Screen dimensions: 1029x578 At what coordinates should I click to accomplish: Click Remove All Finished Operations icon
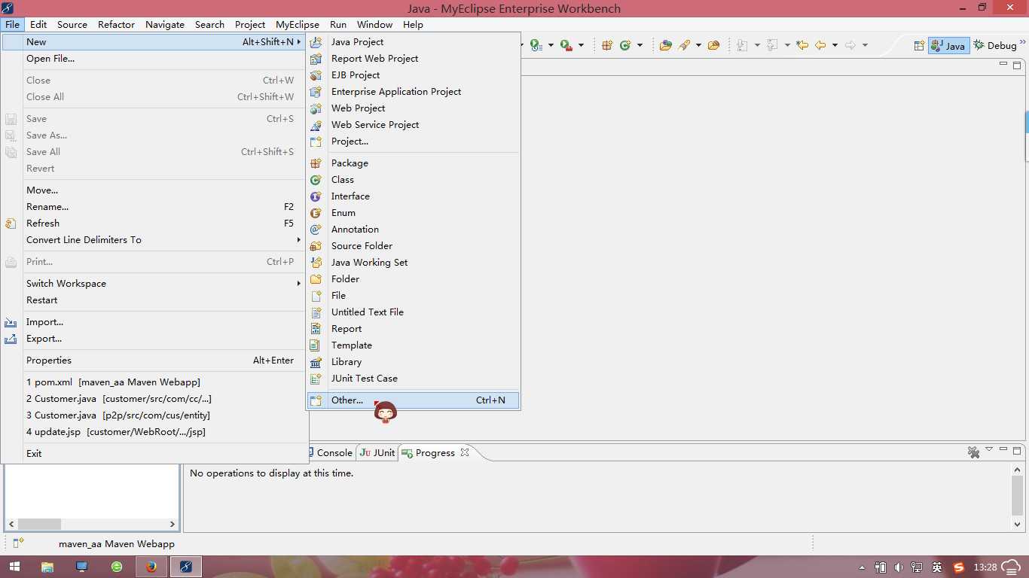[974, 452]
